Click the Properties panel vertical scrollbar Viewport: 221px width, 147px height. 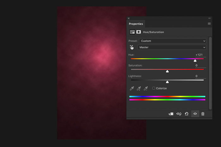pyautogui.click(x=210, y=73)
